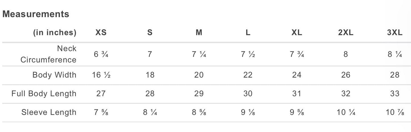Click the XS neck circumference value 6 ¾
The image size is (411, 132).
pos(101,54)
